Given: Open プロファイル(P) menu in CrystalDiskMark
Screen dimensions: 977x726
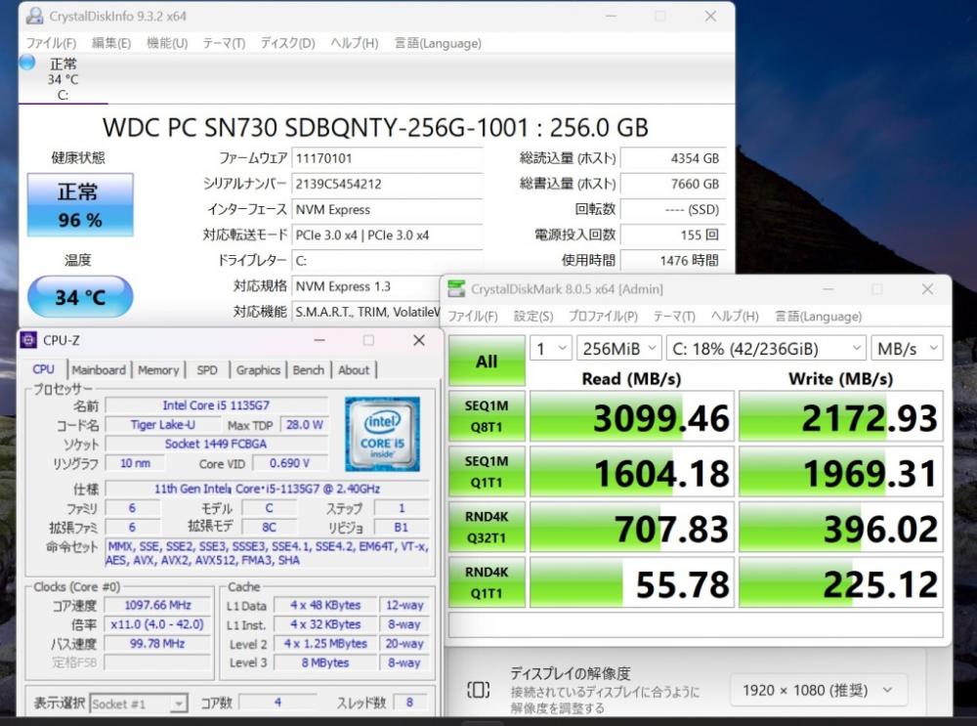Looking at the screenshot, I should (603, 316).
